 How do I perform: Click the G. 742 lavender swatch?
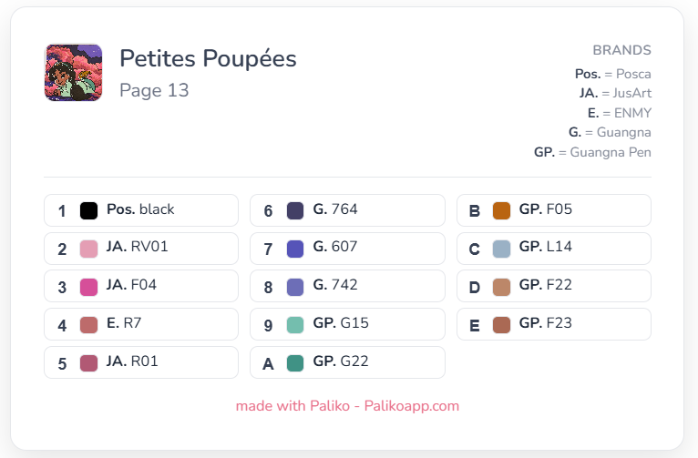click(295, 287)
